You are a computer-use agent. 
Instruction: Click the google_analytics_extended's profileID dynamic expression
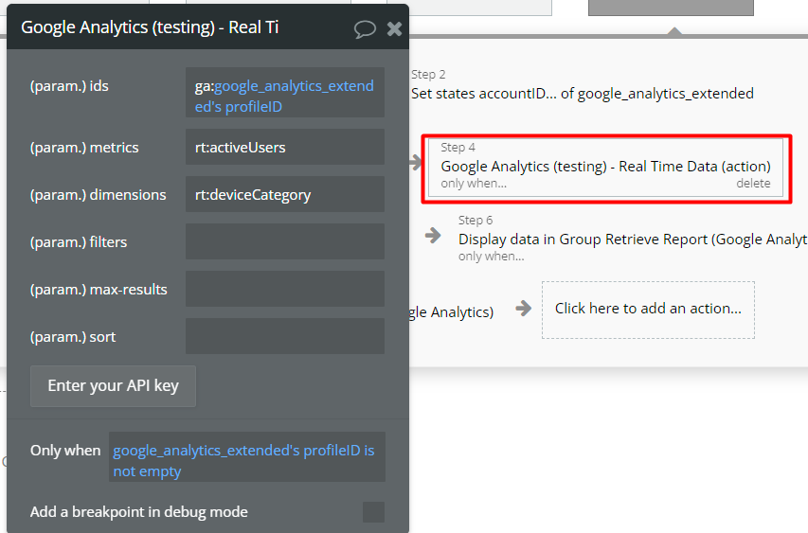point(284,97)
